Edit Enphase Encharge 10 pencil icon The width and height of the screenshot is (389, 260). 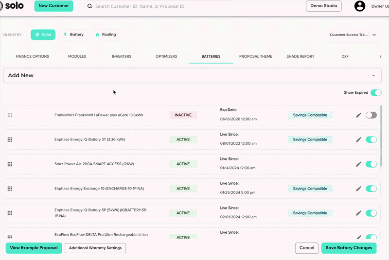(x=358, y=189)
